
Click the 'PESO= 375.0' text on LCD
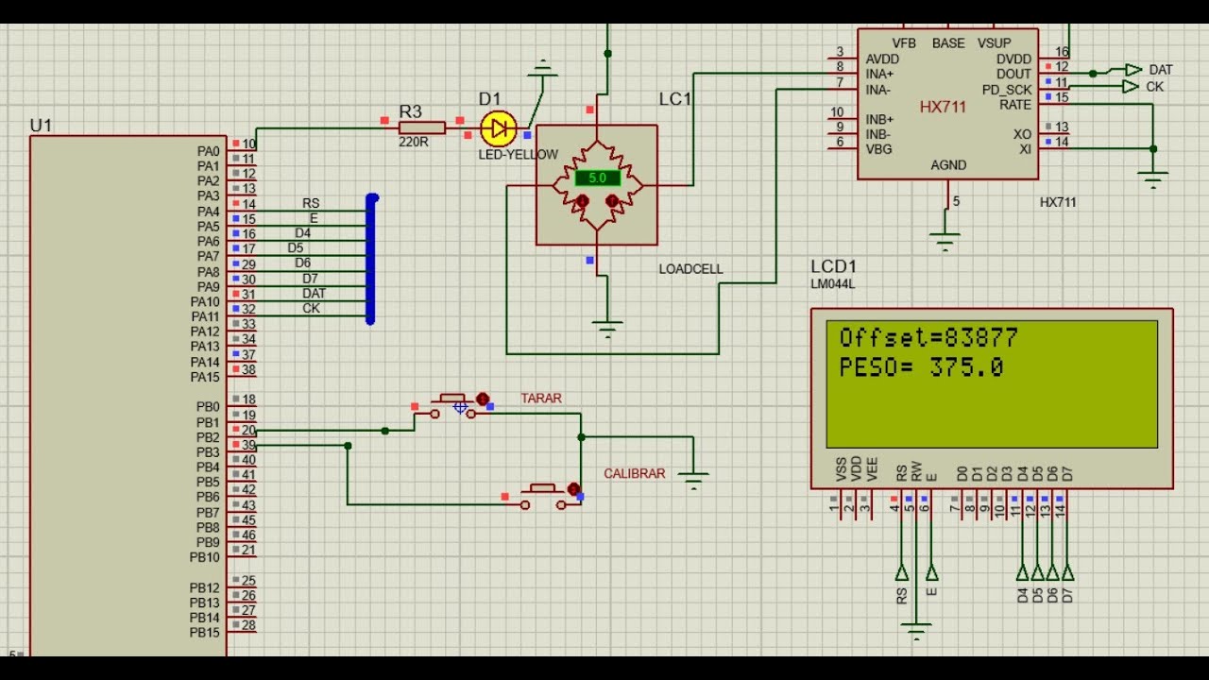[x=921, y=367]
